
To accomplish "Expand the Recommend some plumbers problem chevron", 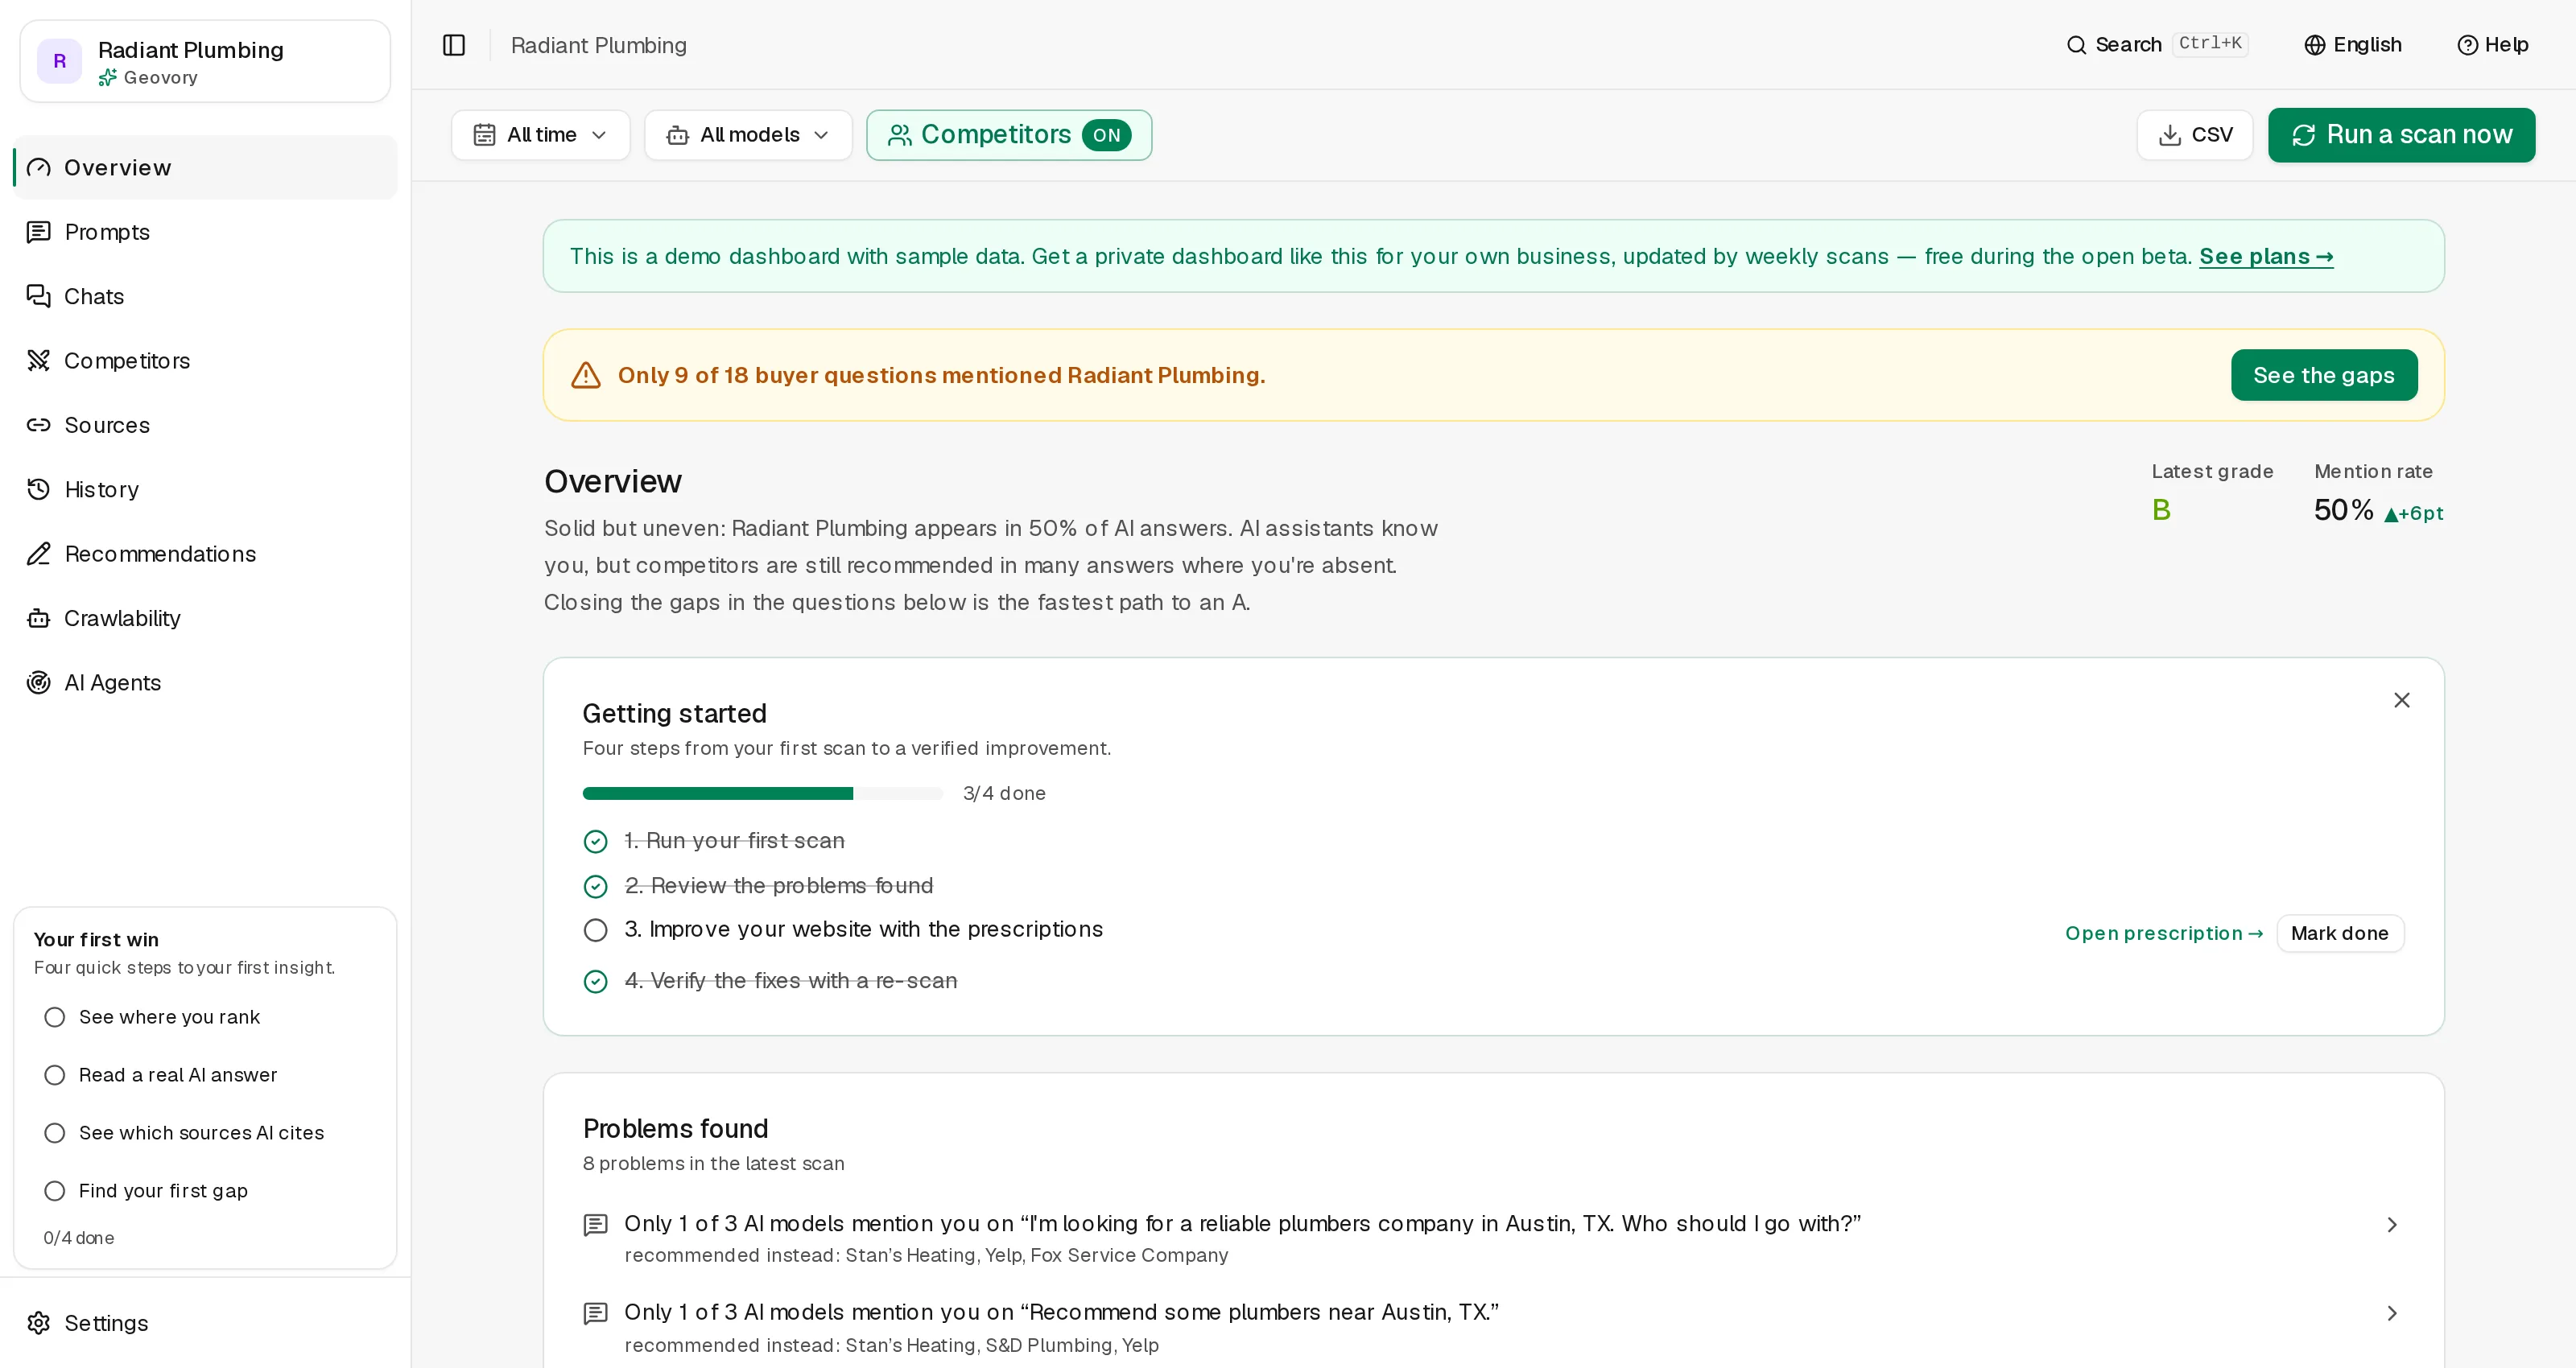I will (x=2392, y=1313).
